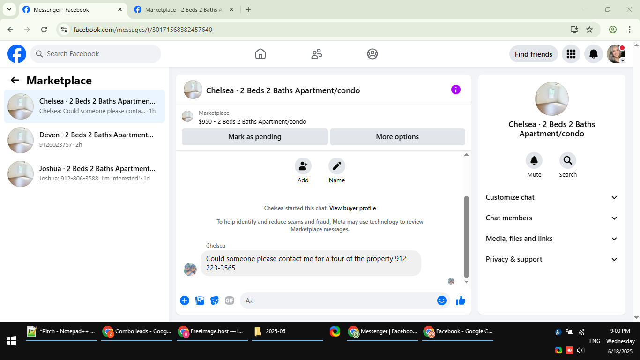Viewport: 640px width, 360px height.
Task: Open the View buyer profile link
Action: tap(352, 208)
